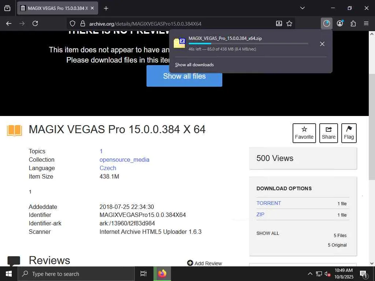Click the network tray icon
The width and height of the screenshot is (375, 281).
tap(319, 274)
